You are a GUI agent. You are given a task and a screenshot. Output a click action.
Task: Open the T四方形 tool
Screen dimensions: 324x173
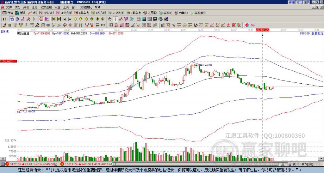point(99,13)
